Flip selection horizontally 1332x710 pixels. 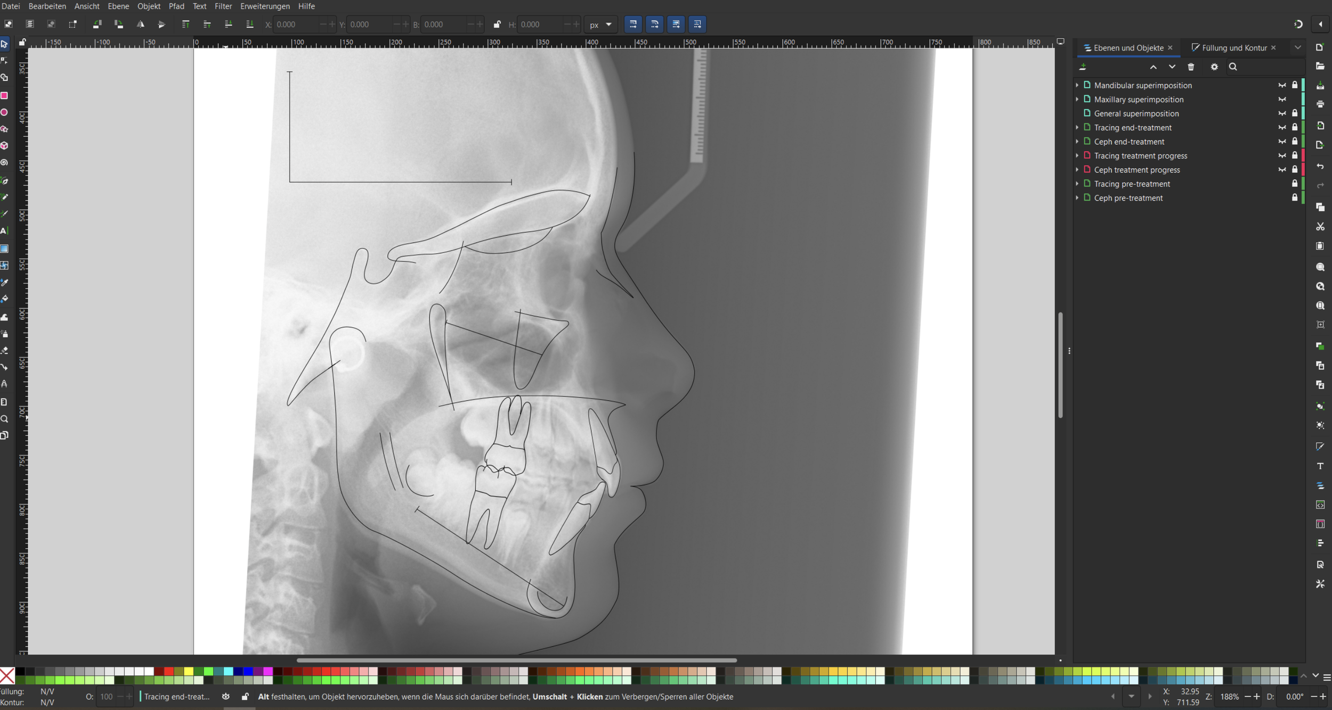140,24
